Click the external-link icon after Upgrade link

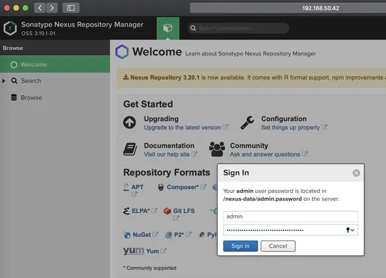pos(225,127)
